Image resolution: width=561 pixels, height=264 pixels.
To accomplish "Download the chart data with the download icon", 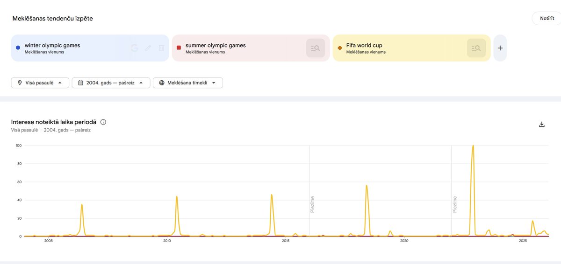I will (x=542, y=124).
